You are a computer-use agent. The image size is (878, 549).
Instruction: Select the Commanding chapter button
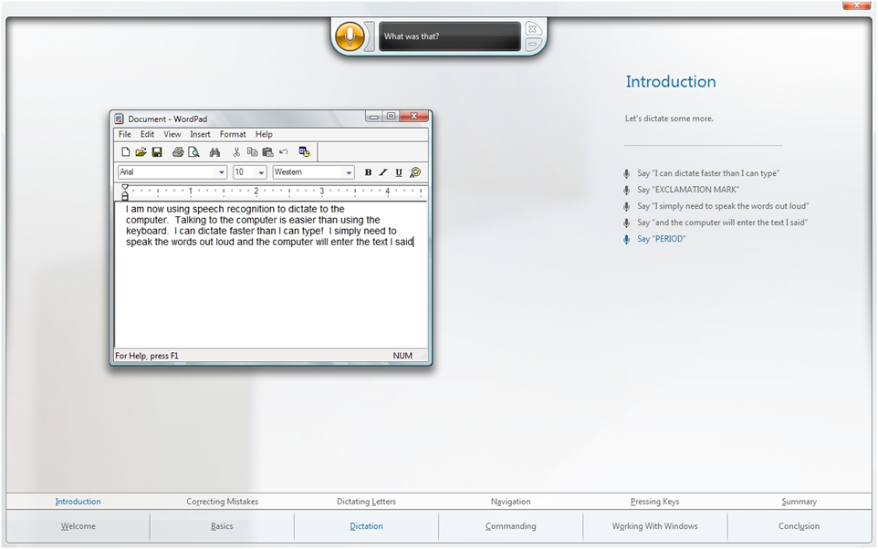[x=511, y=526]
